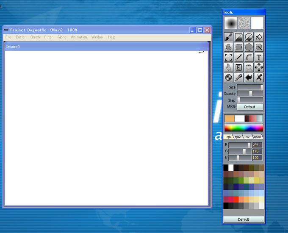288x233 pixels.
Task: Switch to the sv color tab
Action: coord(248,137)
